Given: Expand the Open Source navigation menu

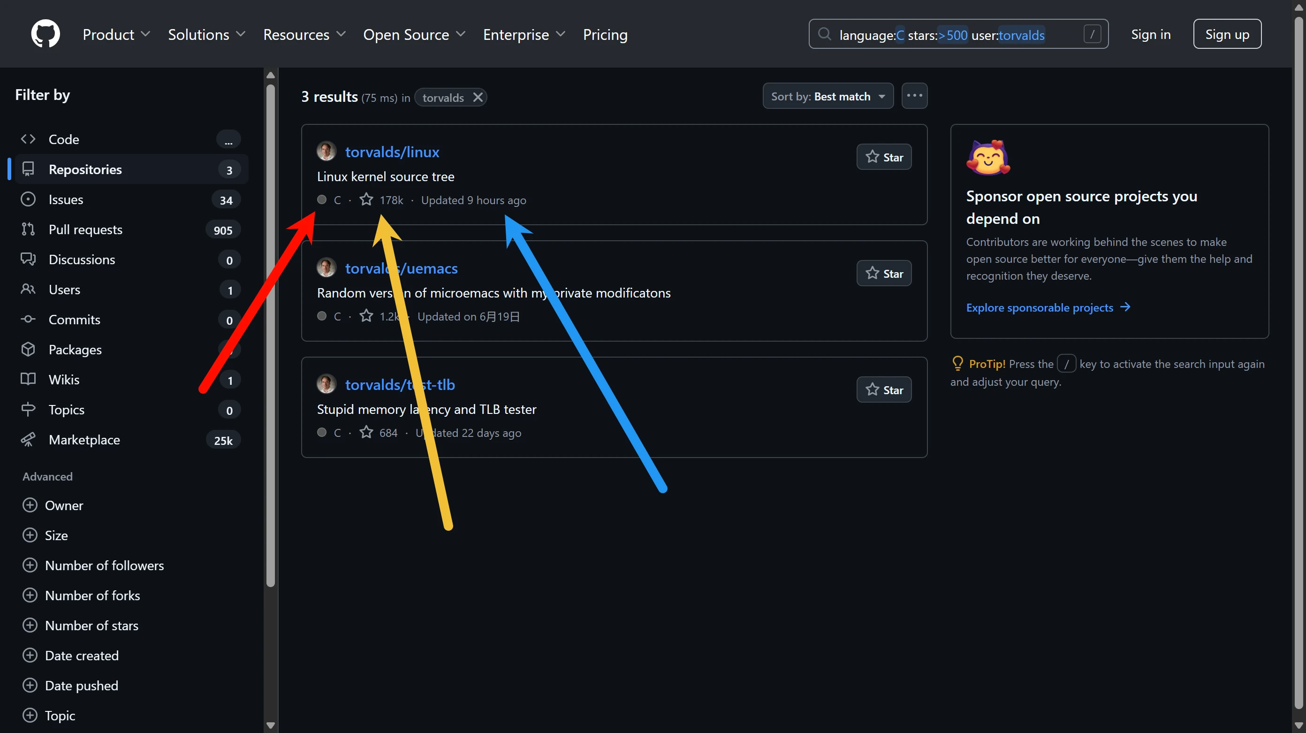Looking at the screenshot, I should tap(414, 35).
